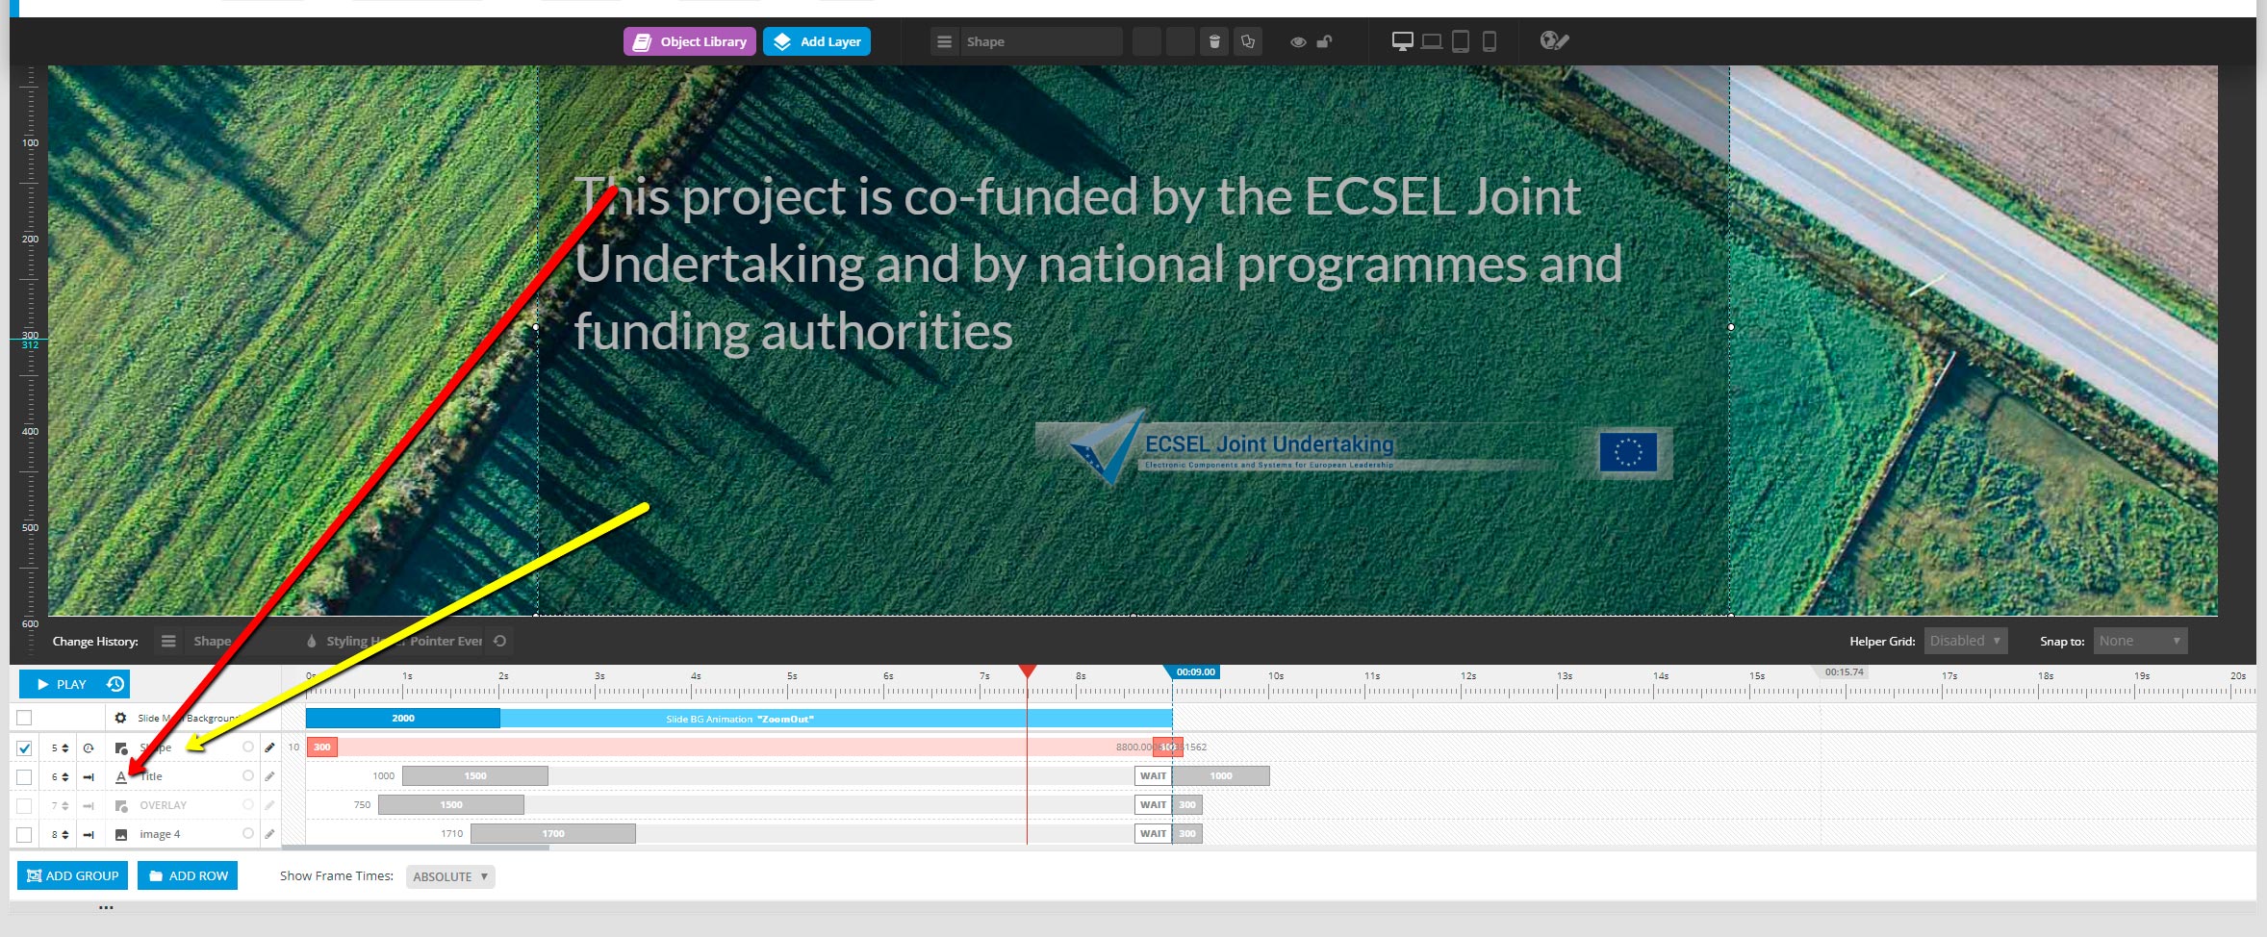The height and width of the screenshot is (937, 2267).
Task: Switch to tablet device preview
Action: click(1460, 41)
